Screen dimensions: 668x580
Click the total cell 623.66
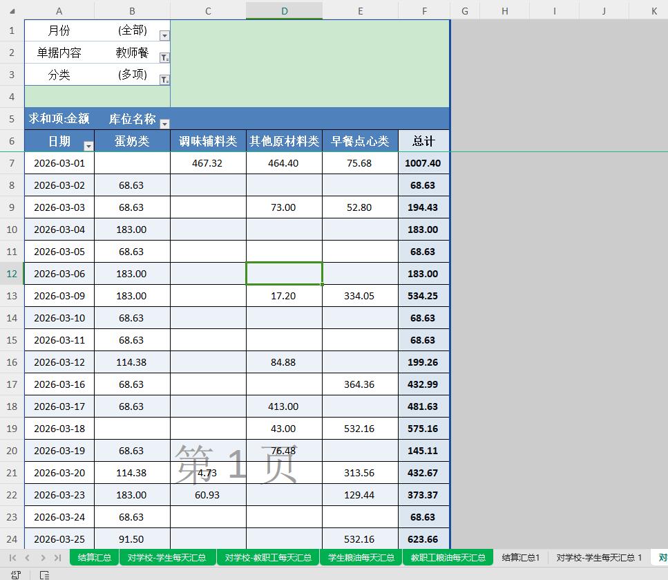pyautogui.click(x=424, y=539)
